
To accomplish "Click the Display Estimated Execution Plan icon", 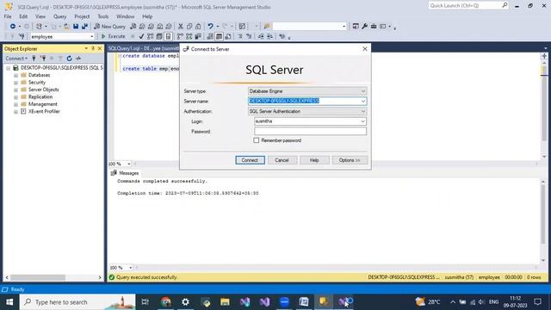I will [151, 36].
